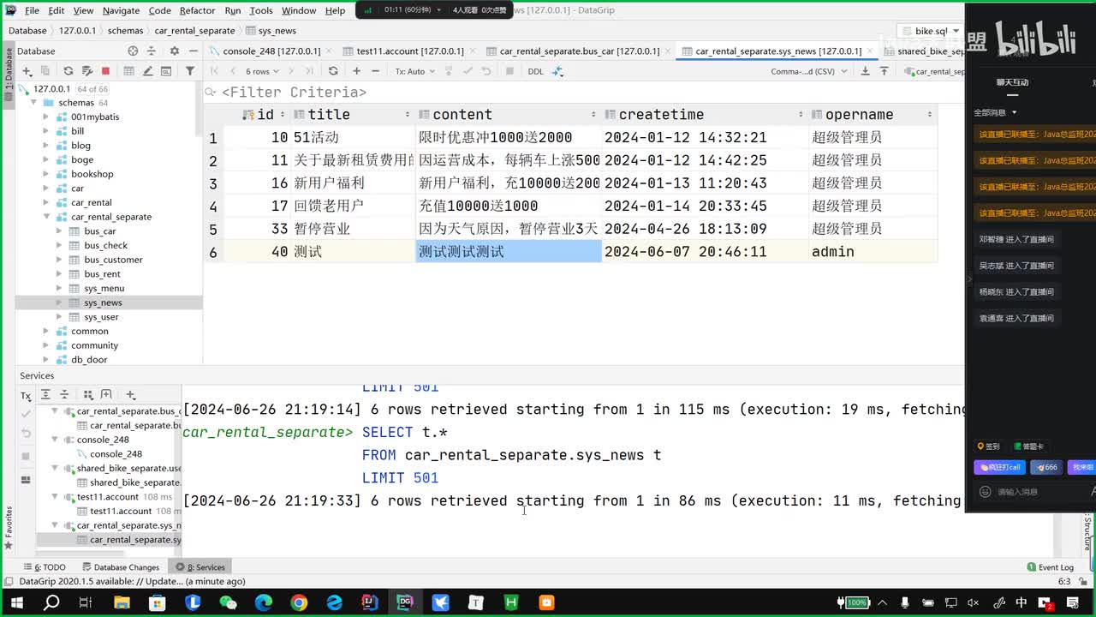Screen dimensions: 1096x617
Task: Click the Filter Criteria input field
Action: tap(582, 92)
